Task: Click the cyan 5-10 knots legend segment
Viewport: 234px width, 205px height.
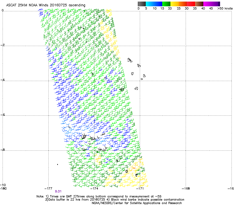Action: [150, 4]
